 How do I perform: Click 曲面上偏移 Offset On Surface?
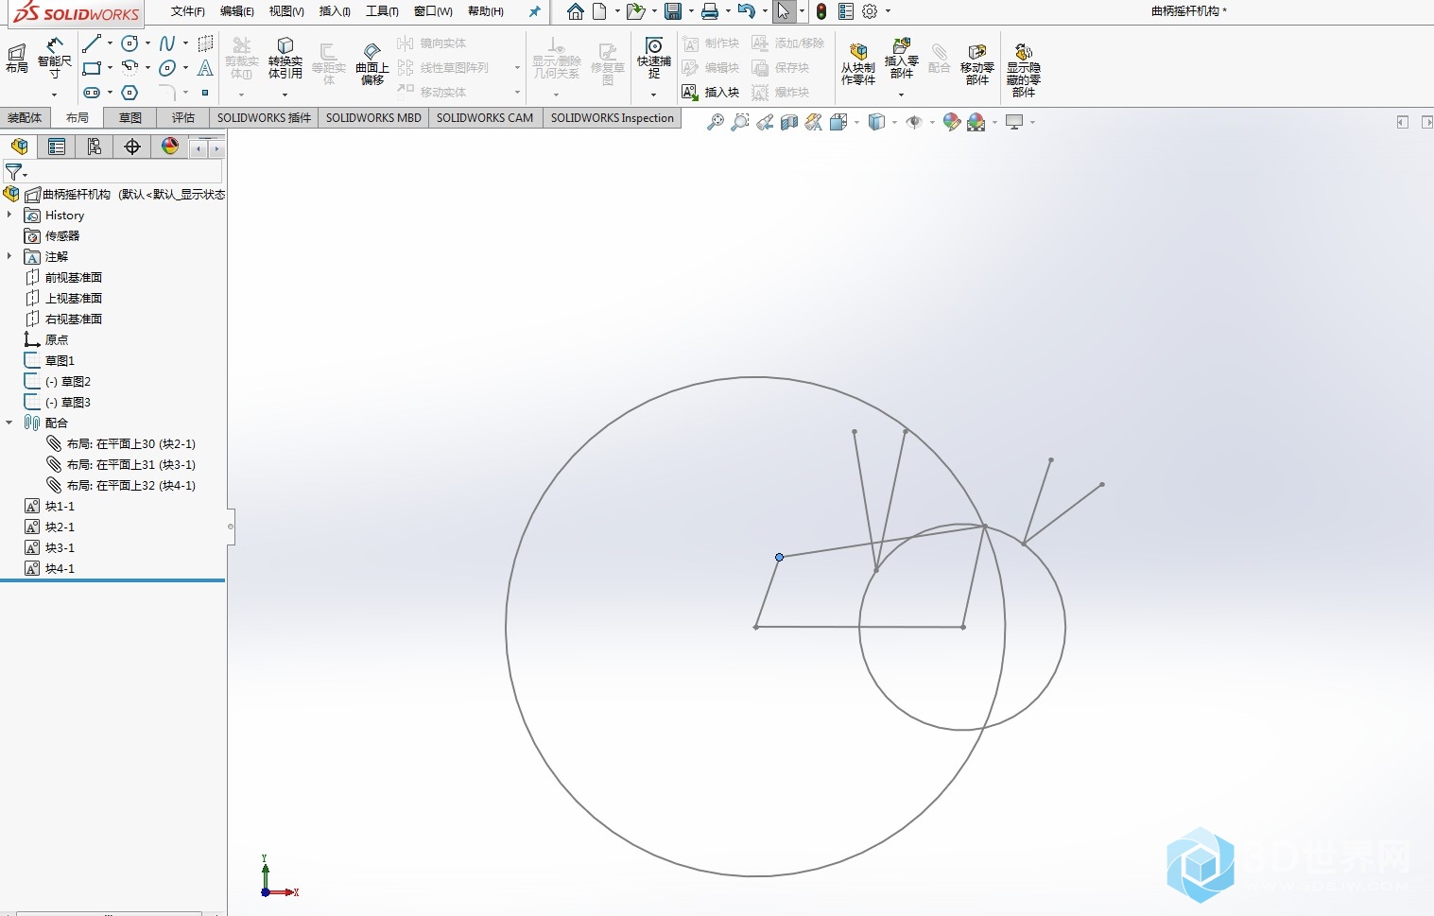point(371,64)
